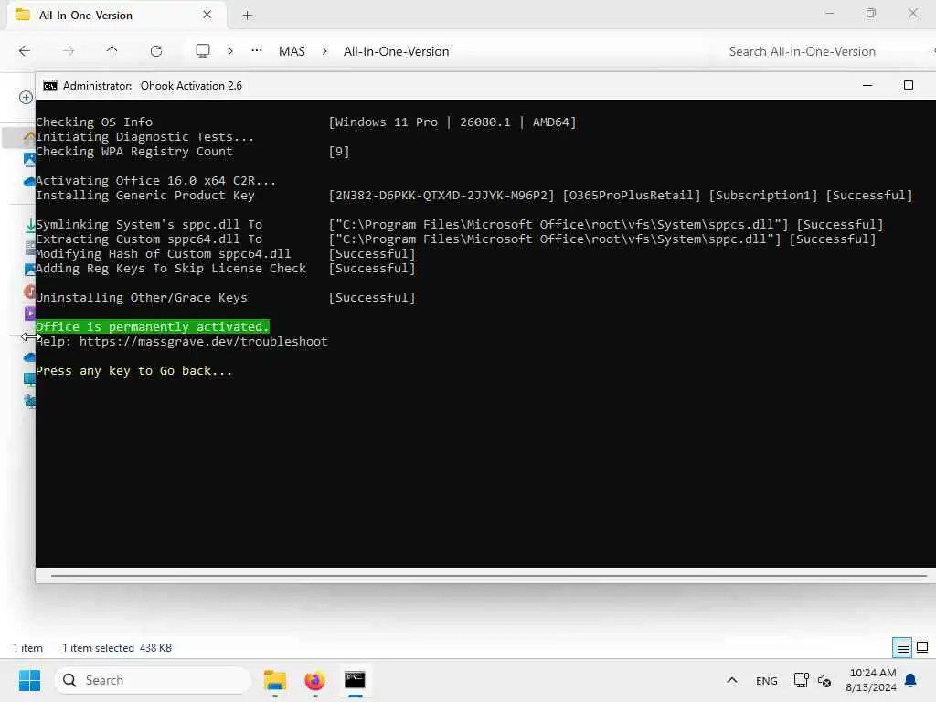The height and width of the screenshot is (702, 936).
Task: Click the ENG language indicator
Action: point(767,681)
